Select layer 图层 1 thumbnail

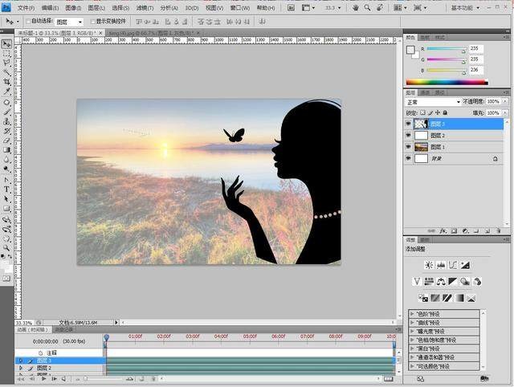tap(421, 148)
